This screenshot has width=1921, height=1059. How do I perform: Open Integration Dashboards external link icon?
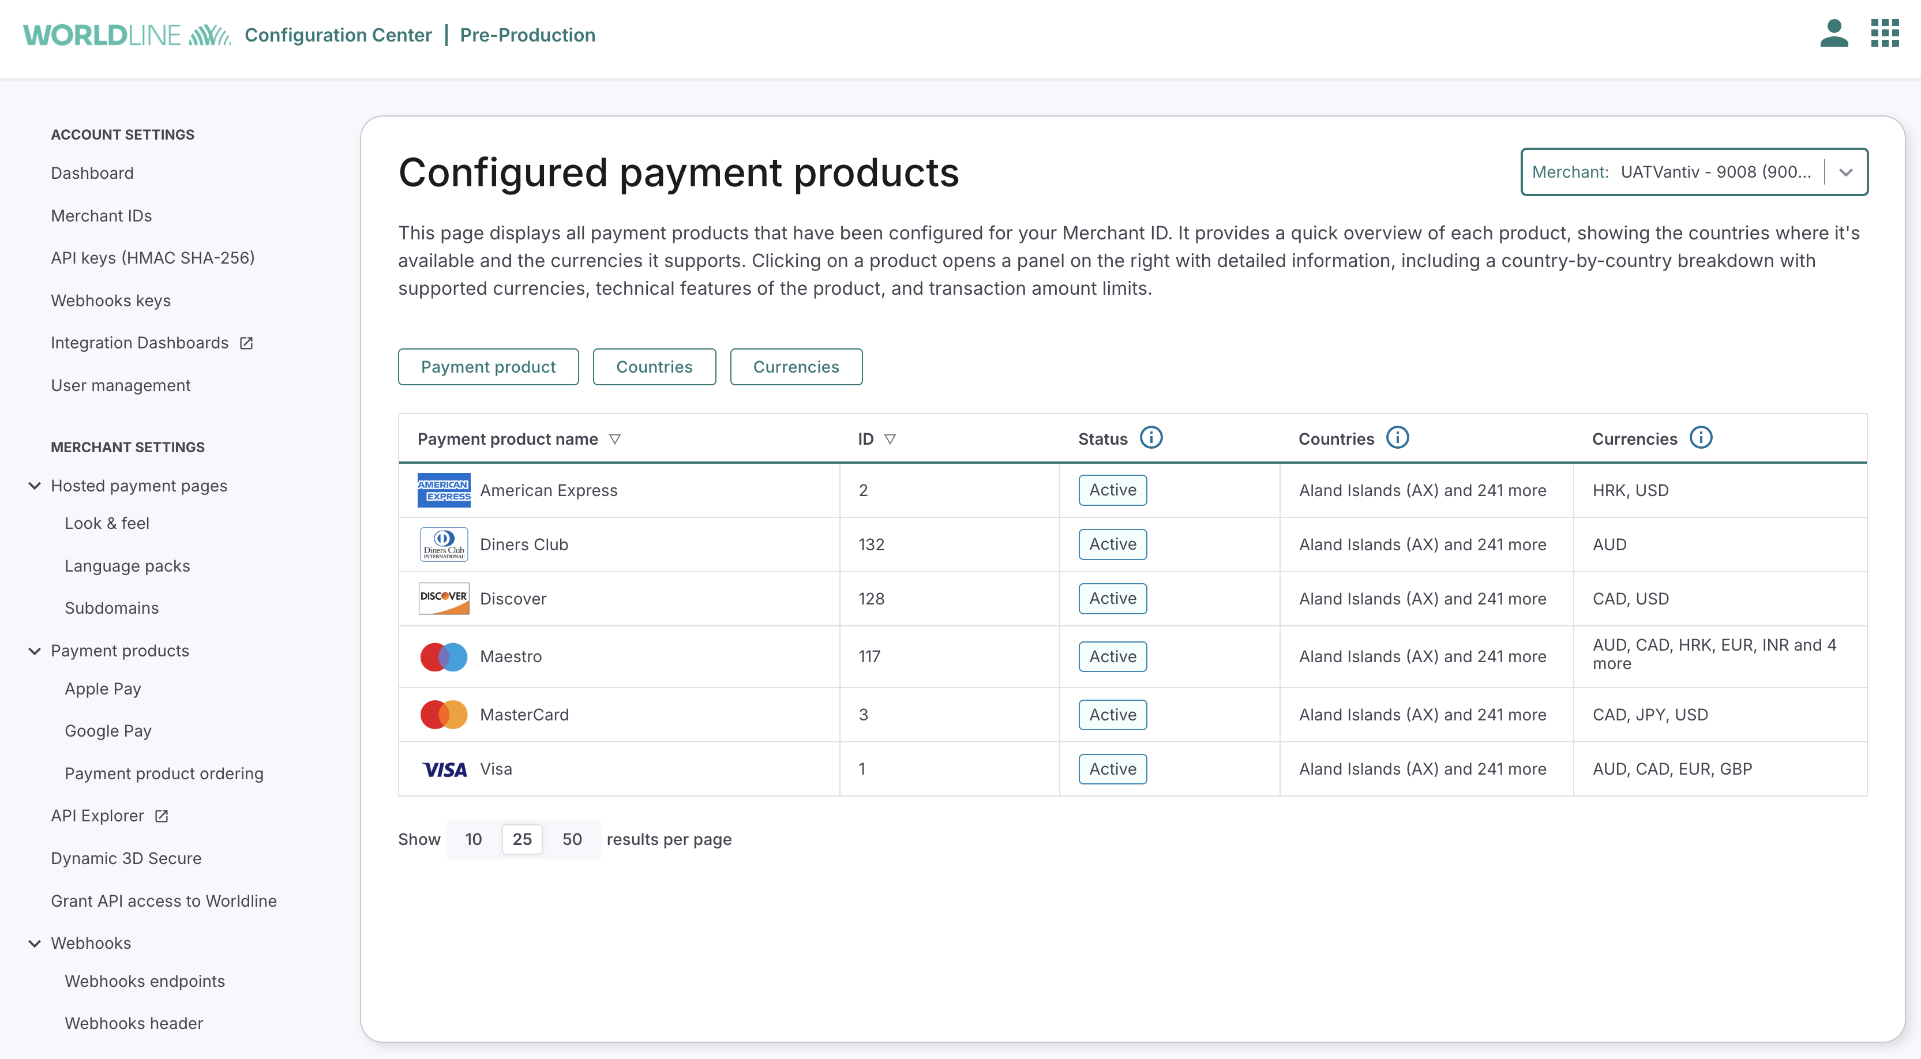(x=246, y=343)
